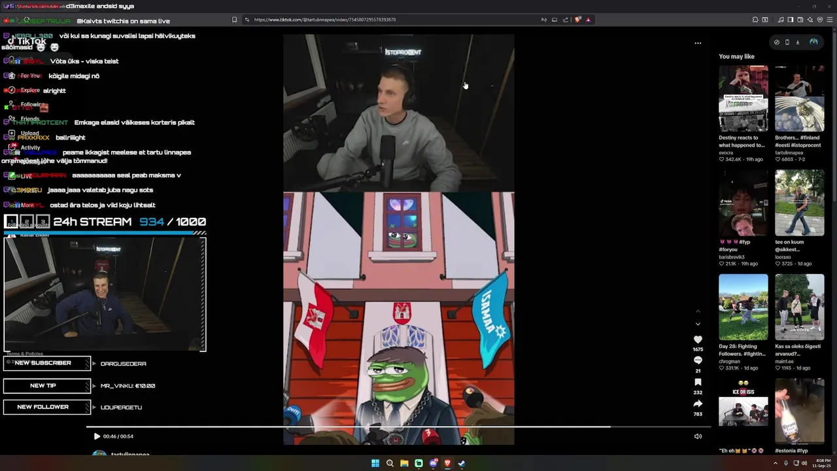Open the taskbar clock showing 8:08 PM
This screenshot has height=471, width=837.
point(823,463)
